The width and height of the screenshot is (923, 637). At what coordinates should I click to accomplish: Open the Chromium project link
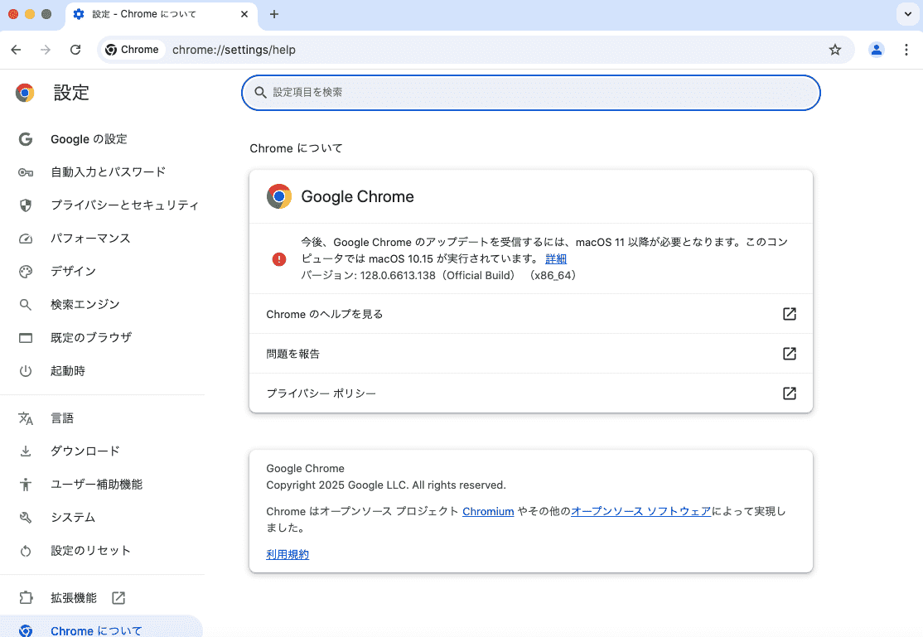(x=488, y=511)
